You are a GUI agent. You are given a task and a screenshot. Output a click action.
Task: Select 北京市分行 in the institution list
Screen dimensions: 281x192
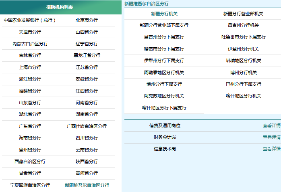pyautogui.click(x=87, y=20)
